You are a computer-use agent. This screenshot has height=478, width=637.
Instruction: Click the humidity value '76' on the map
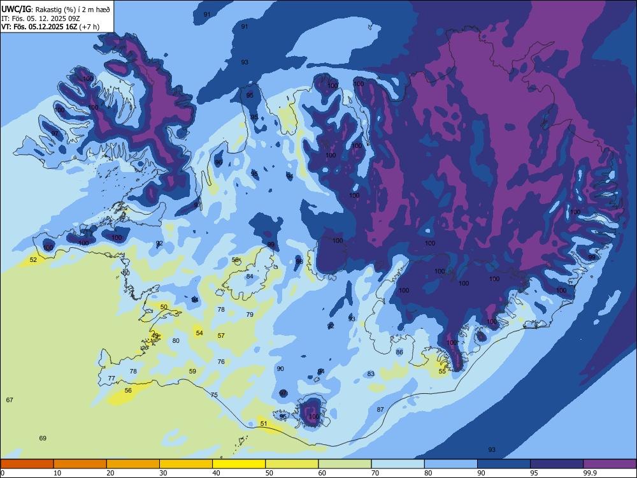tap(221, 362)
